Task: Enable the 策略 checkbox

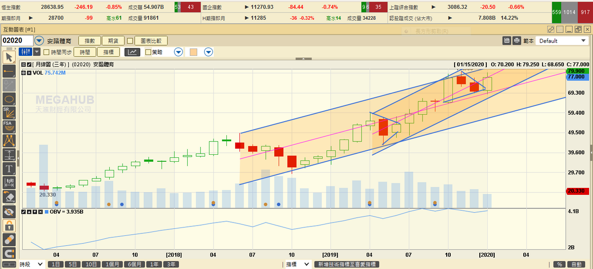Action: (x=148, y=52)
